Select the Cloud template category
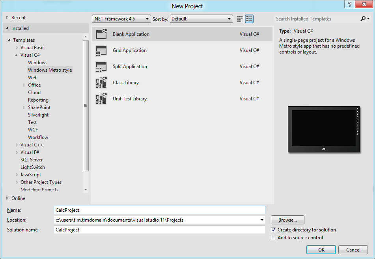375x259 pixels. 34,92
